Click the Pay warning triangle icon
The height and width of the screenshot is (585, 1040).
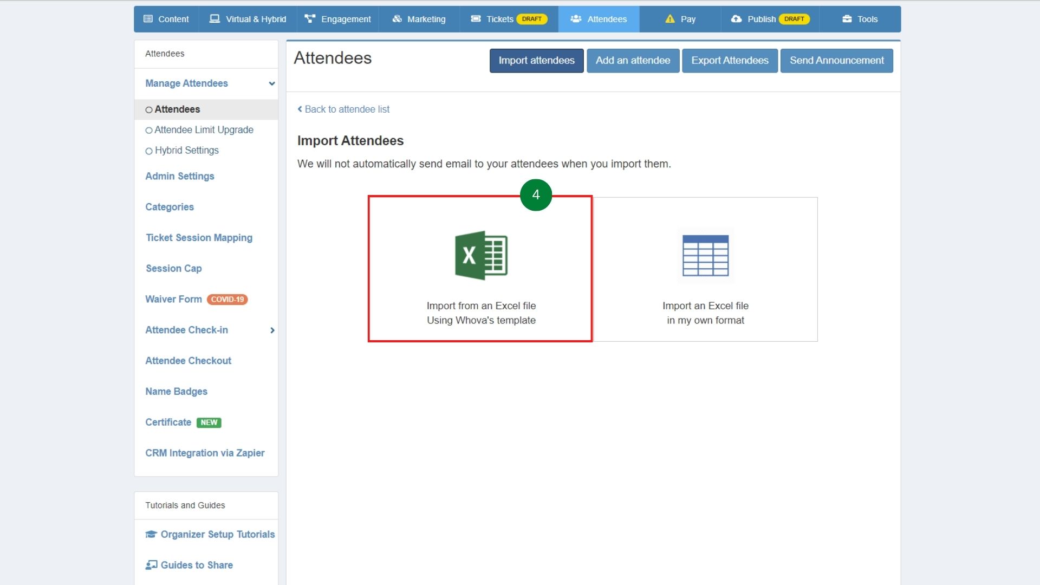670,19
